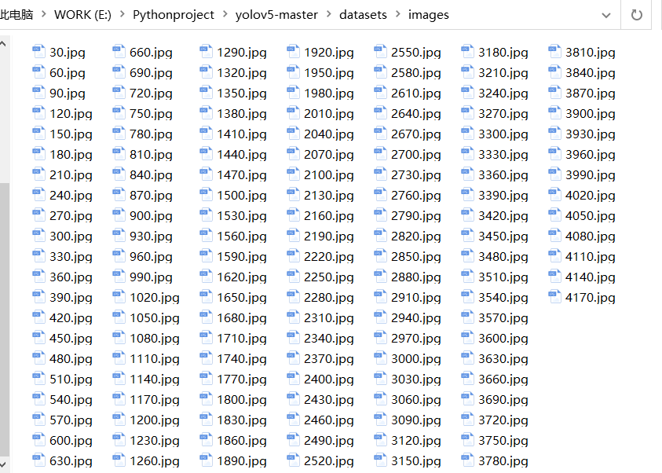
Task: Select the 630.jpg file icon
Action: coord(39,461)
